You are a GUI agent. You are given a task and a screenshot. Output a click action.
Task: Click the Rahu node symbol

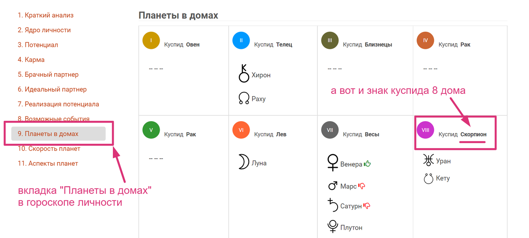click(x=244, y=98)
